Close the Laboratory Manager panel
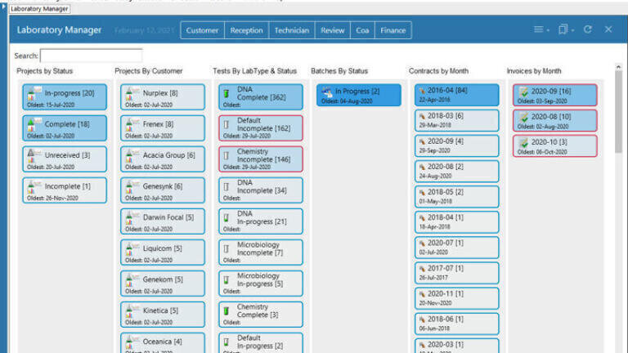 pos(608,29)
